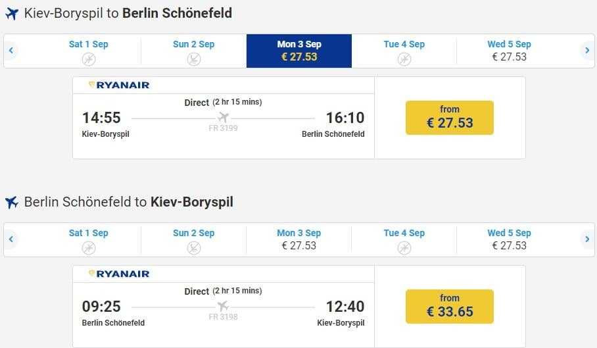
Task: Show earlier outbound dates with left chevron
Action: tap(11, 50)
